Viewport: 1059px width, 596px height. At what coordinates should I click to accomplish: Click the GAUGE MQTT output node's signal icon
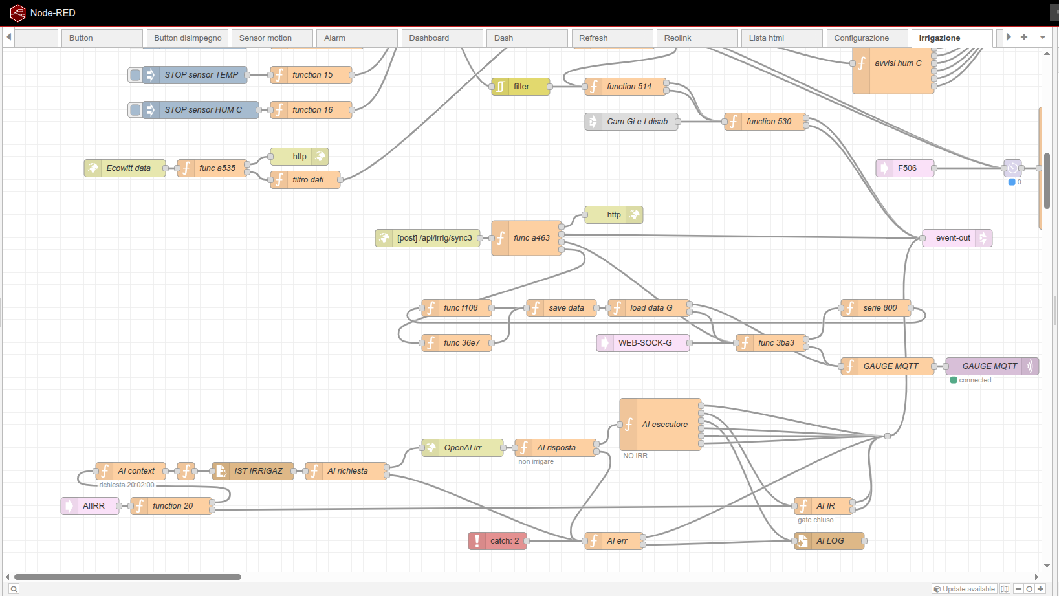click(1030, 366)
